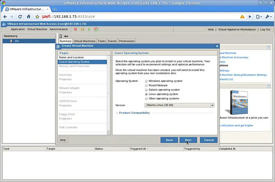Select the Guest Operating System page entry
This screenshot has width=275, height=182.
82,62
